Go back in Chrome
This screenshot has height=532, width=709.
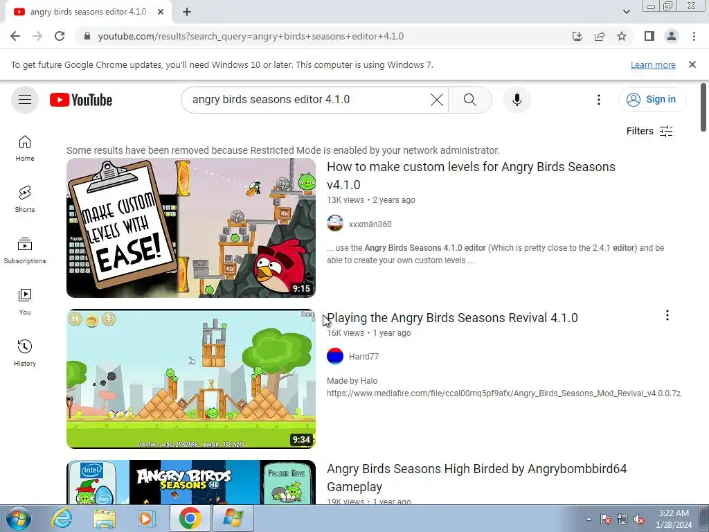click(x=15, y=36)
